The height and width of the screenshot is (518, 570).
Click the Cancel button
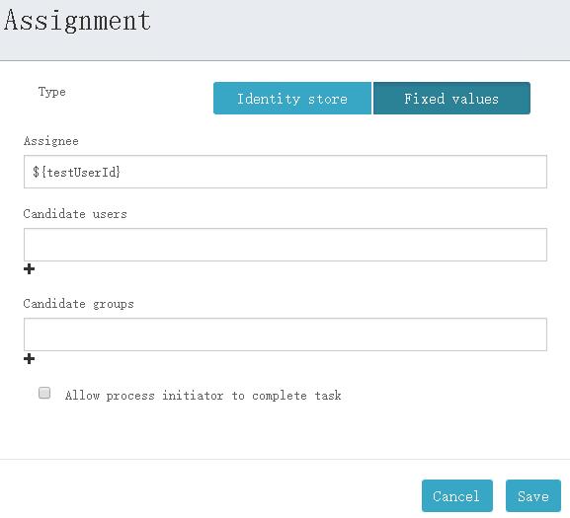[x=457, y=496]
